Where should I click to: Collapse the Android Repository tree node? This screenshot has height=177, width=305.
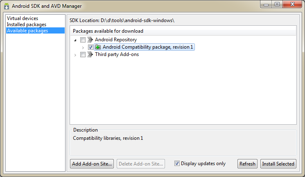[x=75, y=40]
